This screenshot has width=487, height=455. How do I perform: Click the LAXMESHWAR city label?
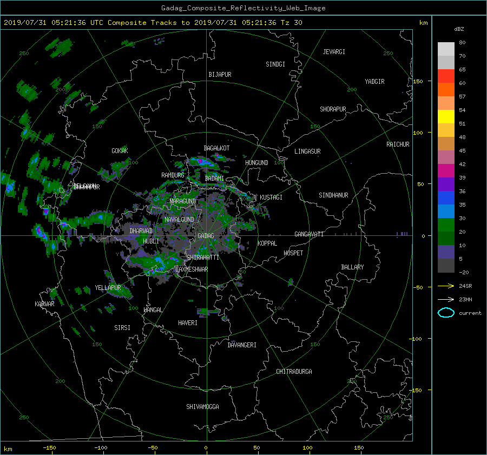(x=192, y=269)
